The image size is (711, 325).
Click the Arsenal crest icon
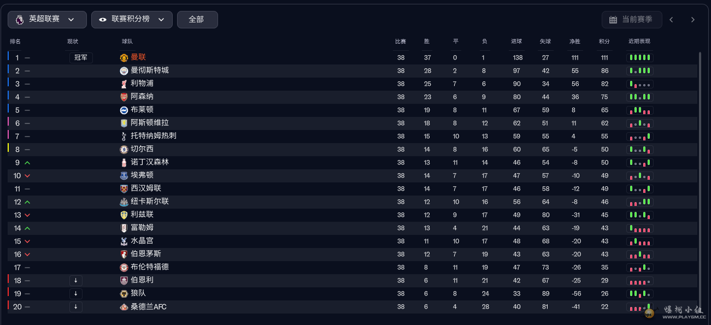124,97
